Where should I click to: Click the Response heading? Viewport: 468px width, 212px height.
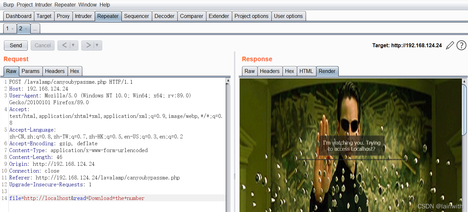tap(257, 59)
